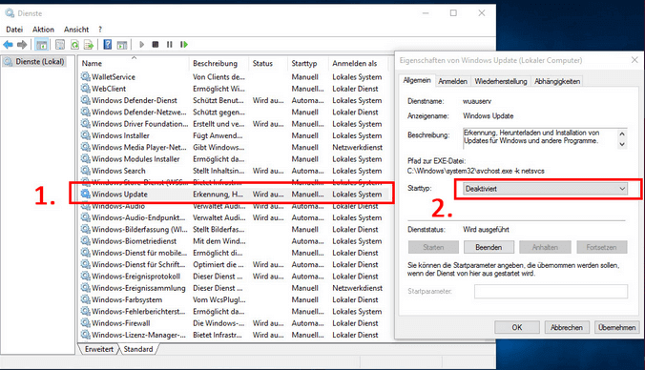Click the back arrow toolbar icon
Image resolution: width=645 pixels, height=370 pixels.
point(8,45)
